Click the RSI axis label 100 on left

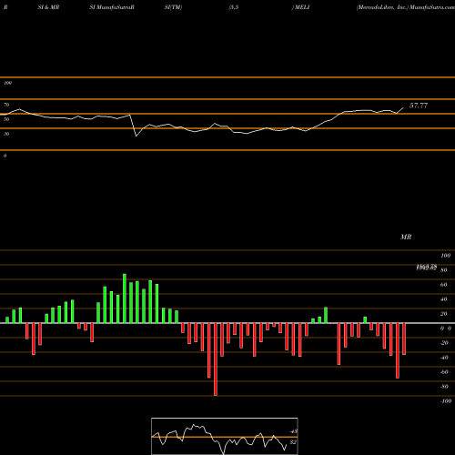[x=7, y=83]
